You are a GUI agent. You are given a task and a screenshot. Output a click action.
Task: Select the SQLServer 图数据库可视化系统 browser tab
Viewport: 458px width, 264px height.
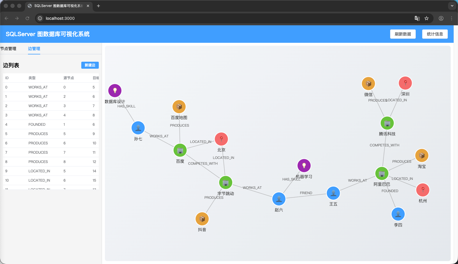(59, 6)
